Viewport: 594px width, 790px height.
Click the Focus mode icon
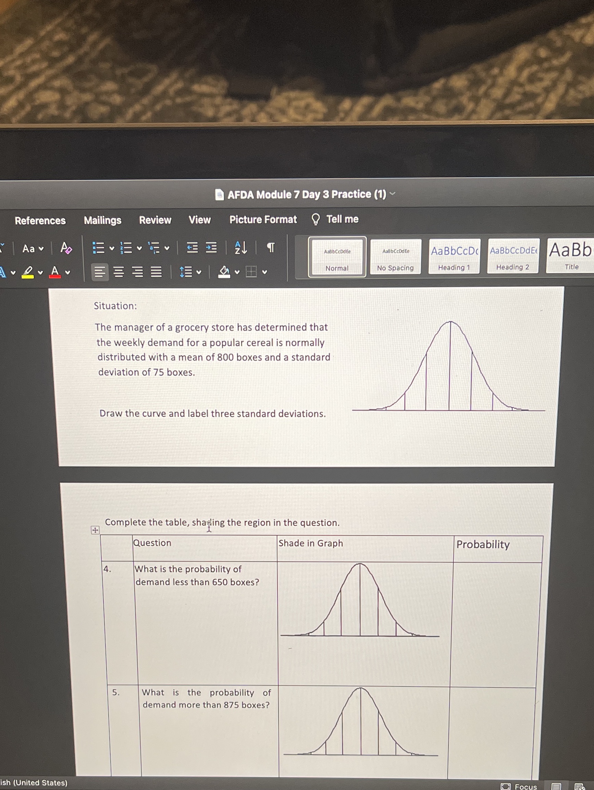(506, 786)
